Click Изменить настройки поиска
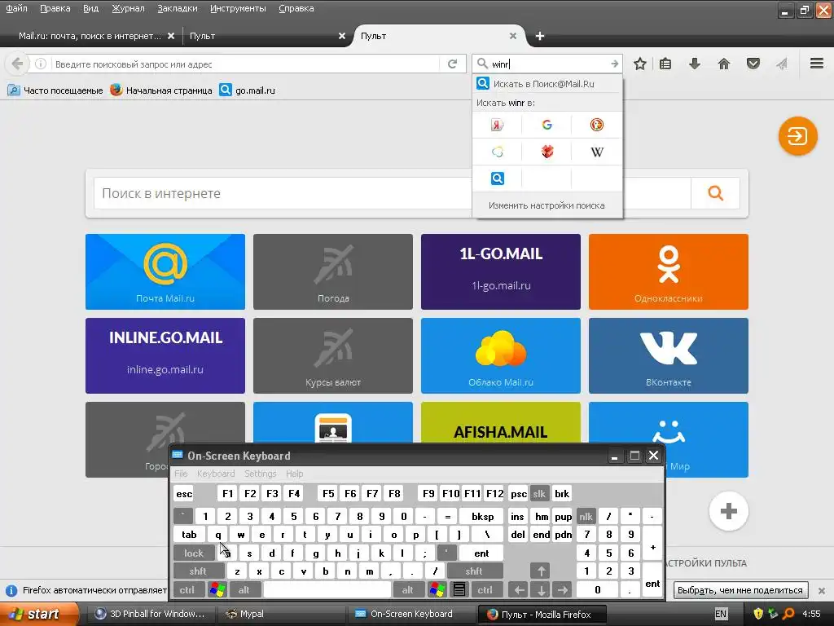Image resolution: width=834 pixels, height=626 pixels. [546, 205]
